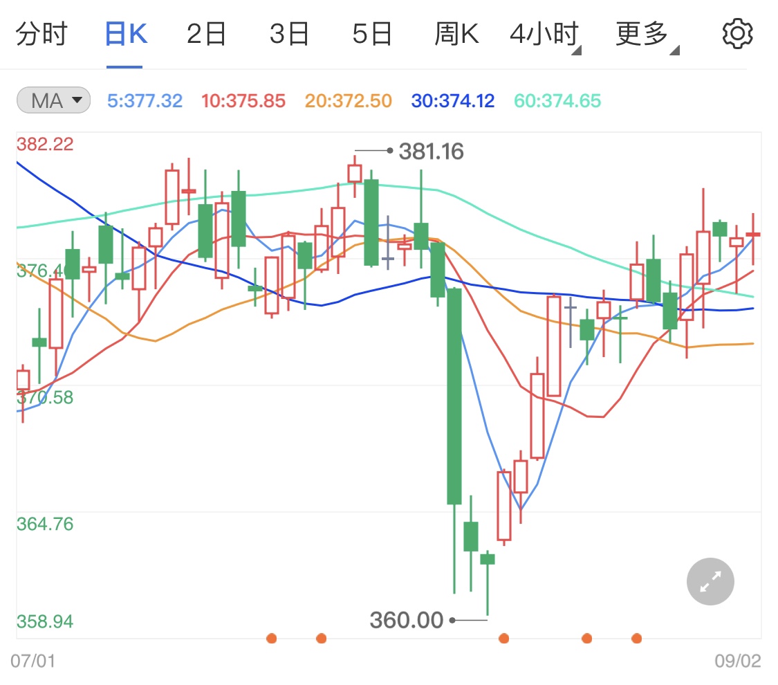Open the 周K weekly chart
The width and height of the screenshot is (778, 685).
tap(456, 34)
